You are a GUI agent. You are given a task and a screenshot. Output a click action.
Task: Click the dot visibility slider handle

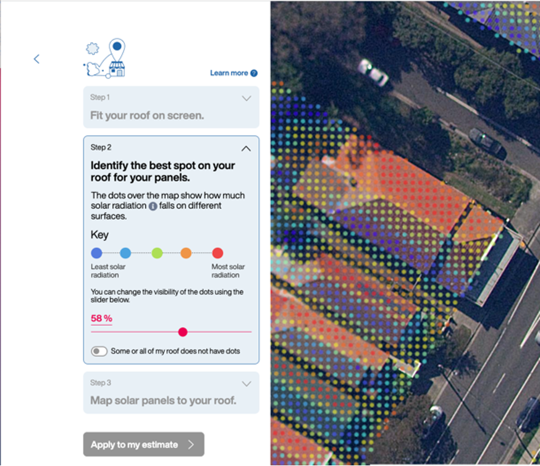pos(183,332)
